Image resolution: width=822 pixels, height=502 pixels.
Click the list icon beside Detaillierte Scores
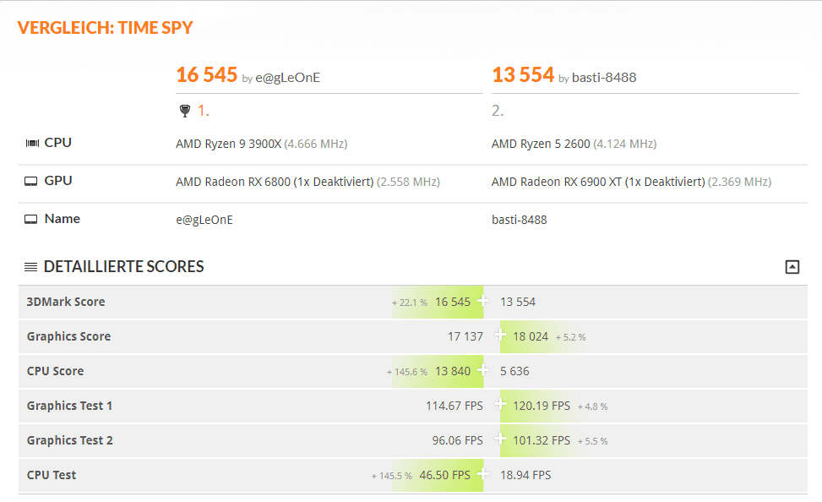click(x=30, y=267)
